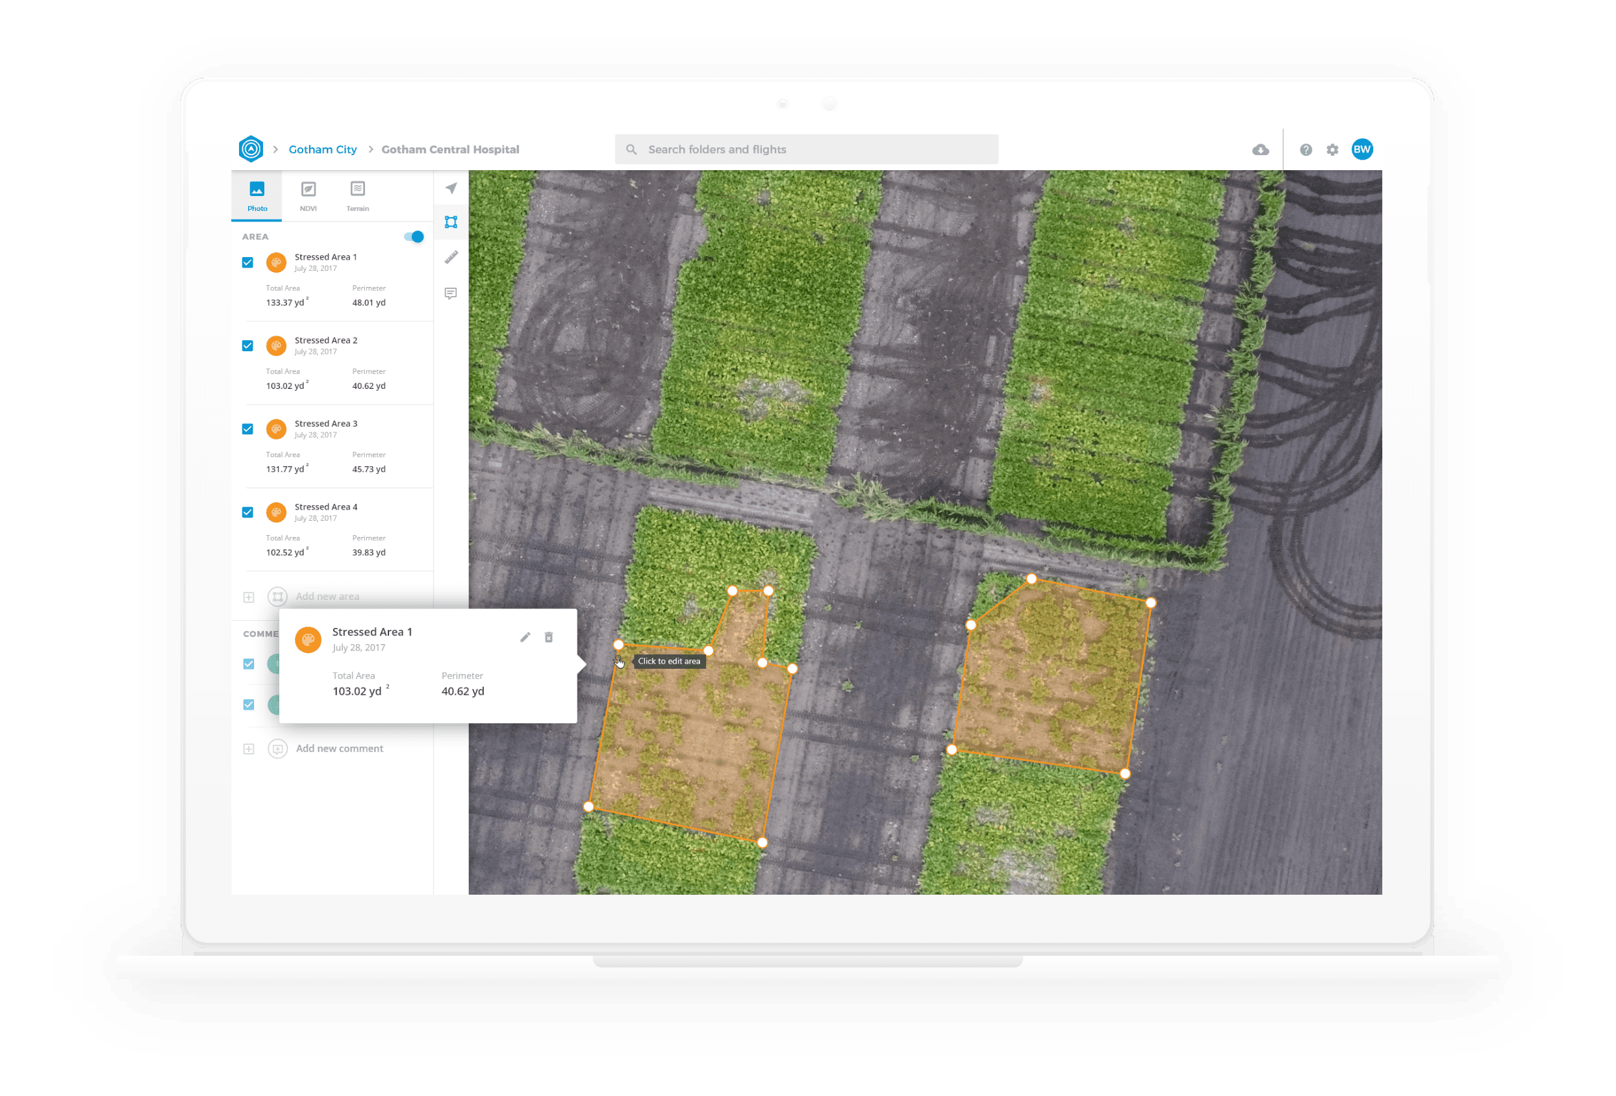Select the area measurement polygon tool
1616x1096 pixels.
[451, 223]
